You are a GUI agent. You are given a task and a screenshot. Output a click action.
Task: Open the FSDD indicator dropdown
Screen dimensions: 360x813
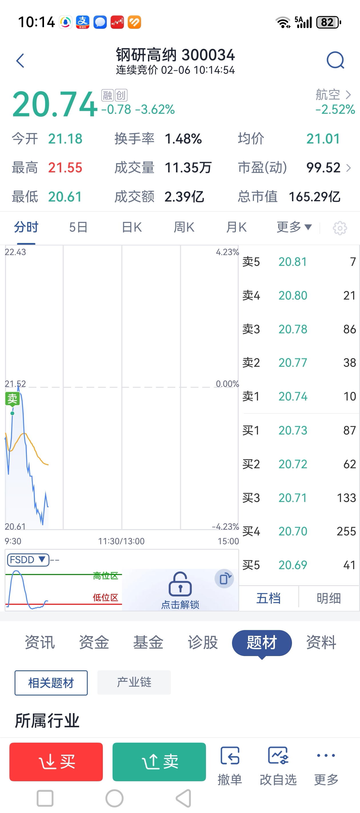28,560
